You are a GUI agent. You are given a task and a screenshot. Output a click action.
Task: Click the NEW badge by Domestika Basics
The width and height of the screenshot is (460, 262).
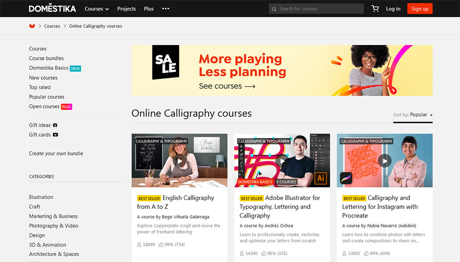point(75,69)
